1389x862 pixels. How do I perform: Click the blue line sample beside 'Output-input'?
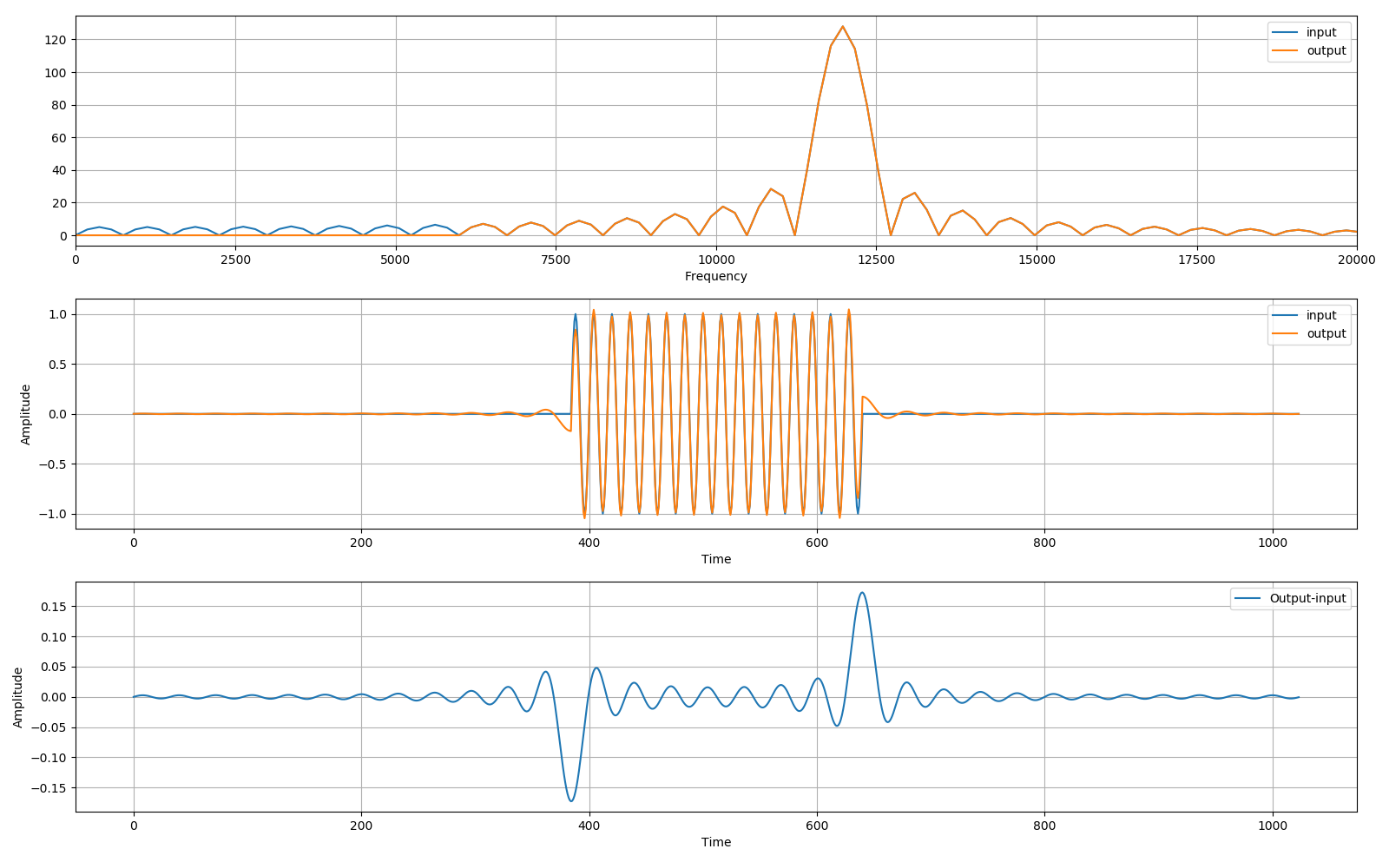[1248, 598]
